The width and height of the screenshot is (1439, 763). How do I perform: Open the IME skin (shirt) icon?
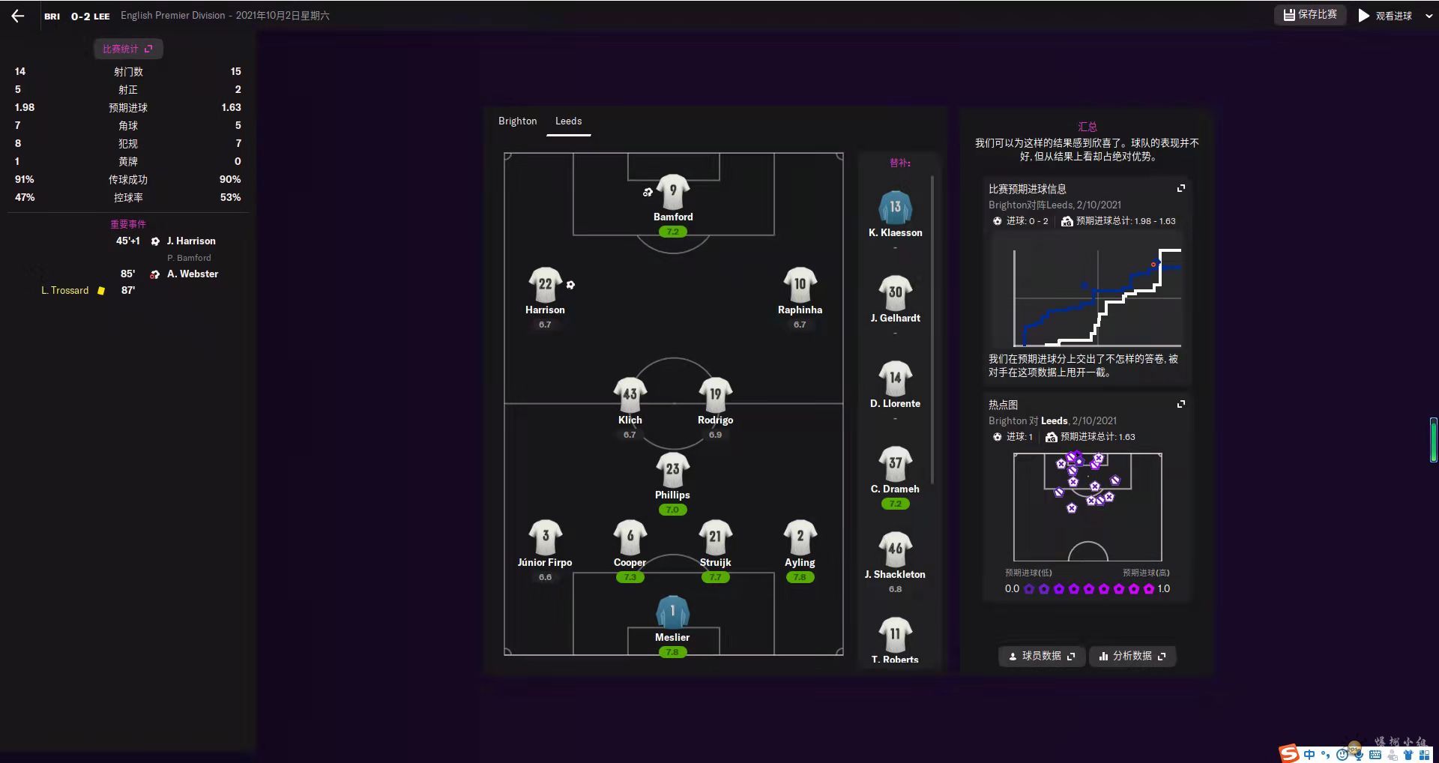(x=1408, y=755)
